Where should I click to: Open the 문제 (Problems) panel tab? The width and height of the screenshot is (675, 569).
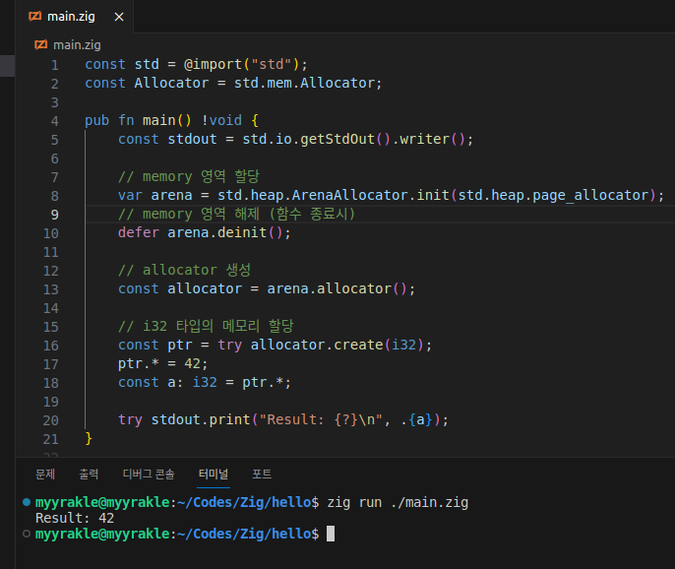click(45, 474)
